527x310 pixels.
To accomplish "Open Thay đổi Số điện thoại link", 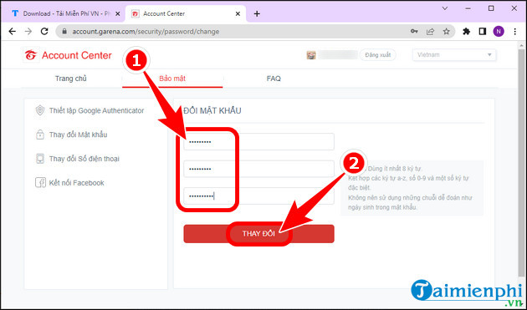I will [84, 159].
